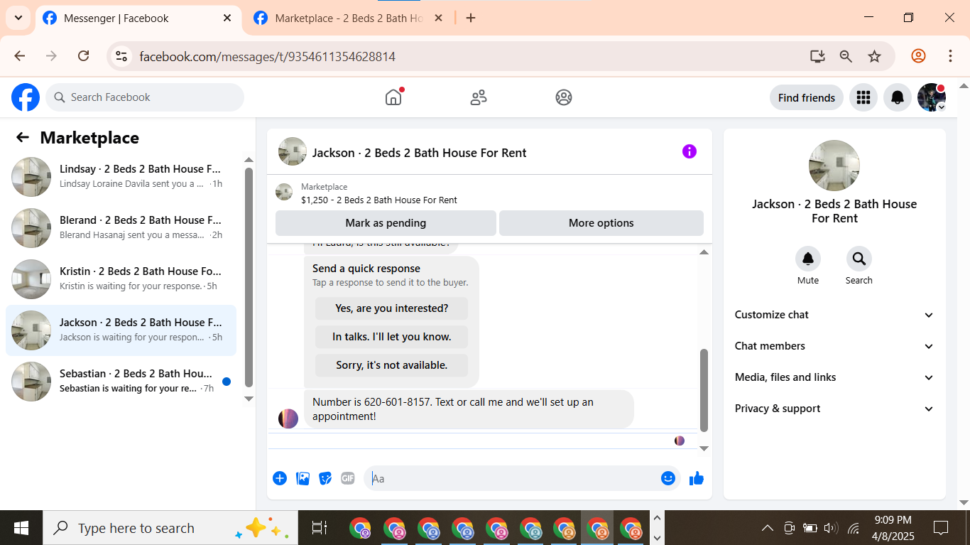The image size is (970, 545).
Task: Click message with number 620-601-8157
Action: click(x=469, y=409)
